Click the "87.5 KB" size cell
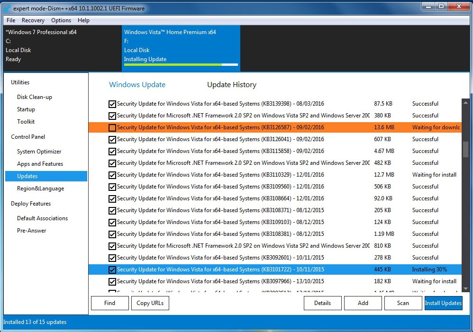Image resolution: width=473 pixels, height=332 pixels. [x=383, y=104]
